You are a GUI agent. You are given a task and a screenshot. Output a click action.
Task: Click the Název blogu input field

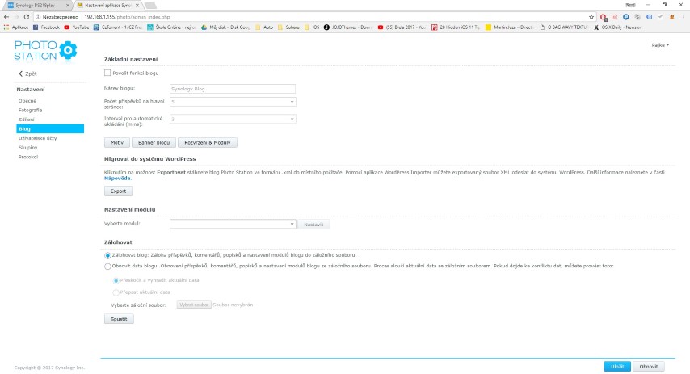point(233,89)
